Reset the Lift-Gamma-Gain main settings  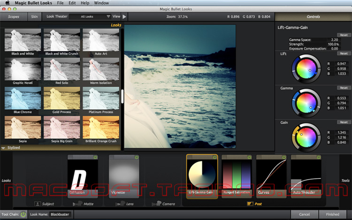tap(344, 35)
